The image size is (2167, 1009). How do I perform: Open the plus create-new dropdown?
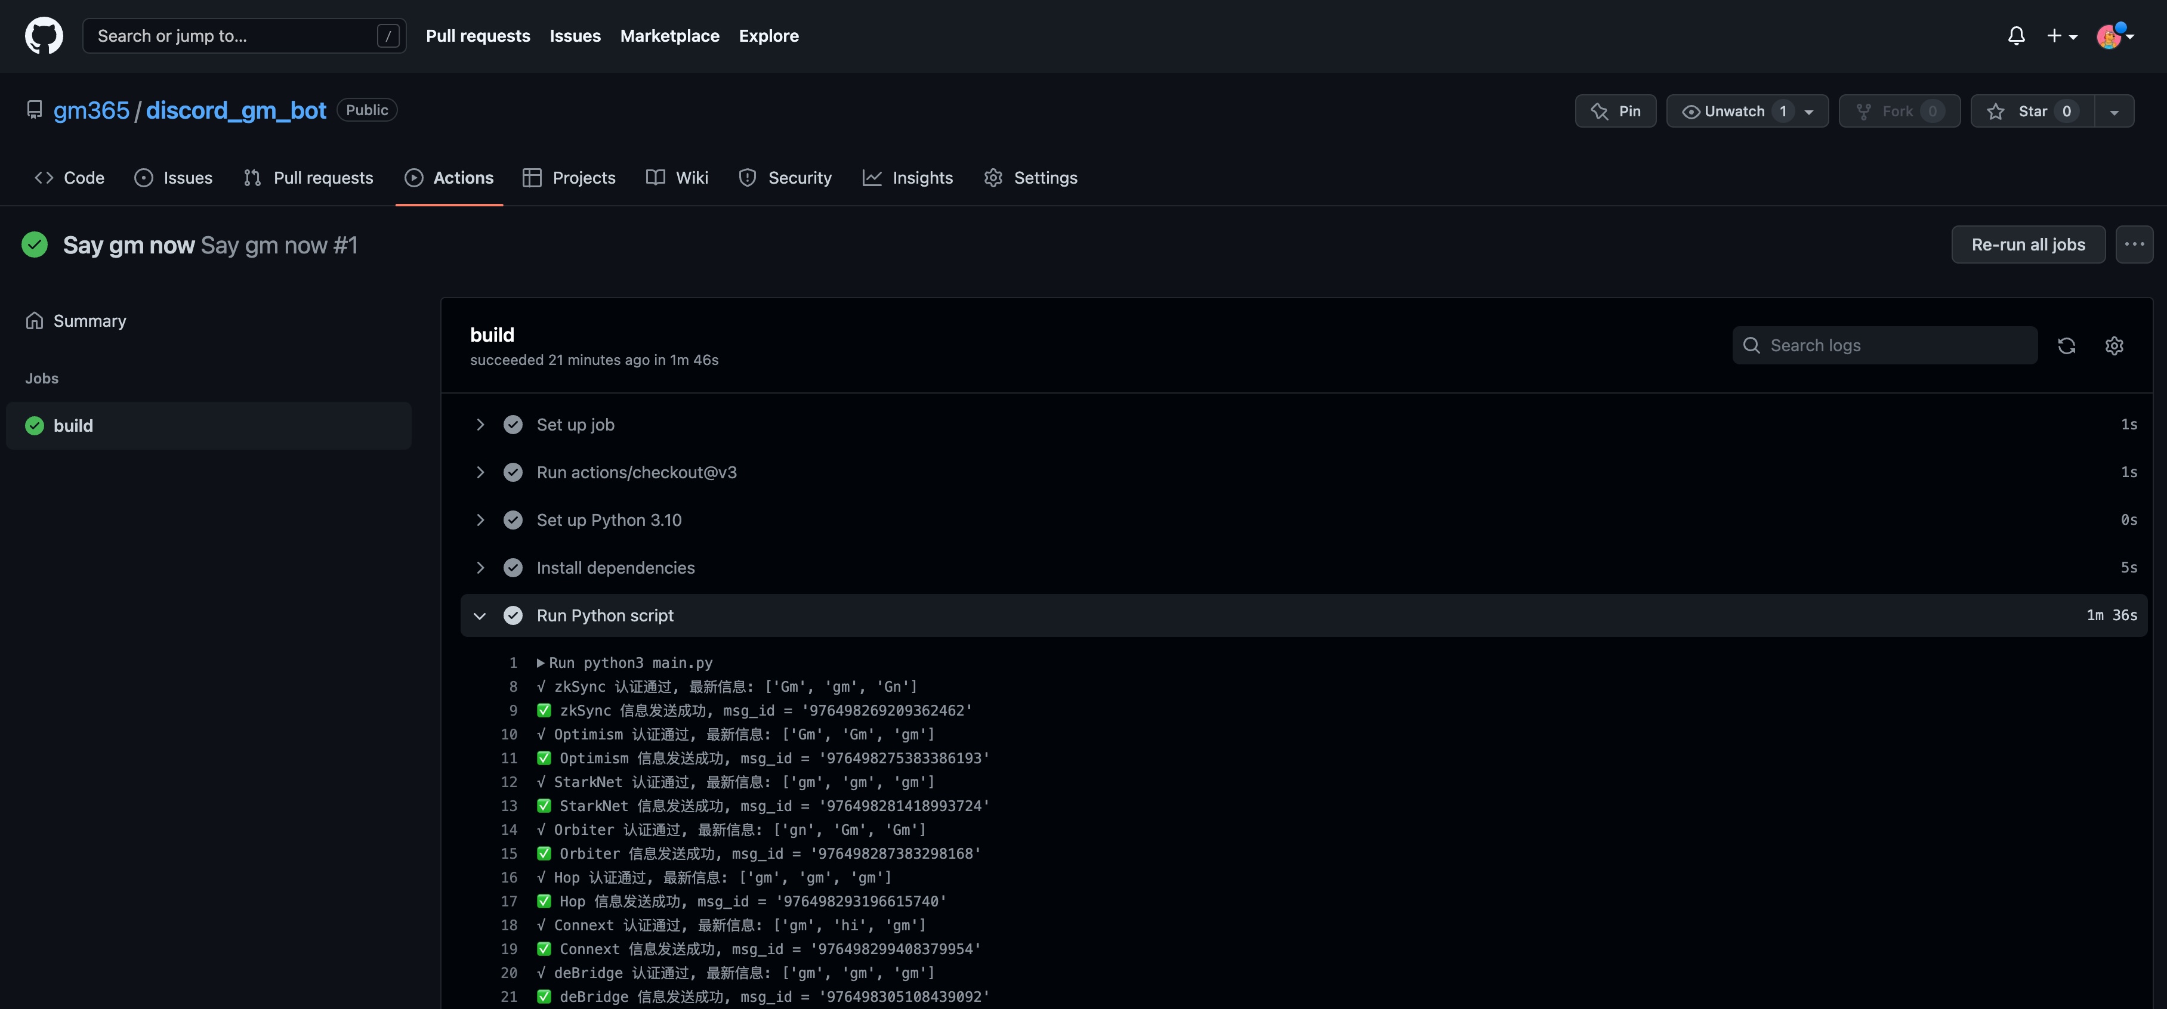(2061, 35)
